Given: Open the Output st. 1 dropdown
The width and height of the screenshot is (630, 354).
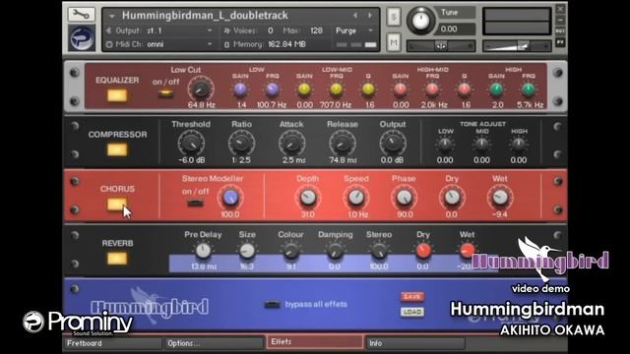Looking at the screenshot, I should (159, 30).
